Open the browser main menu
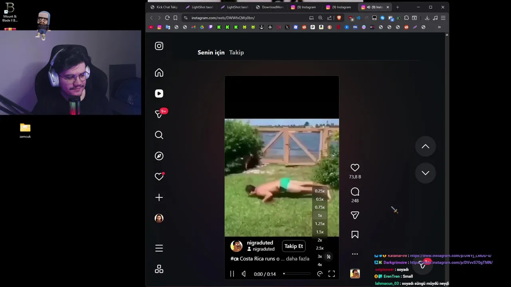The width and height of the screenshot is (511, 287). [x=443, y=18]
